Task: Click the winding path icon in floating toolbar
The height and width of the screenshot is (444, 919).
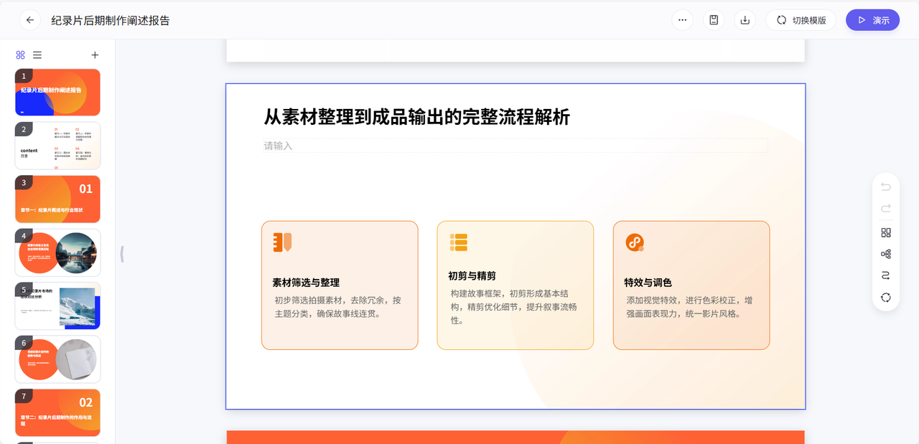Action: [886, 275]
